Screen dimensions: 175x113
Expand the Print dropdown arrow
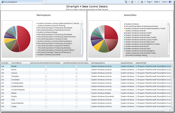tap(145, 2)
